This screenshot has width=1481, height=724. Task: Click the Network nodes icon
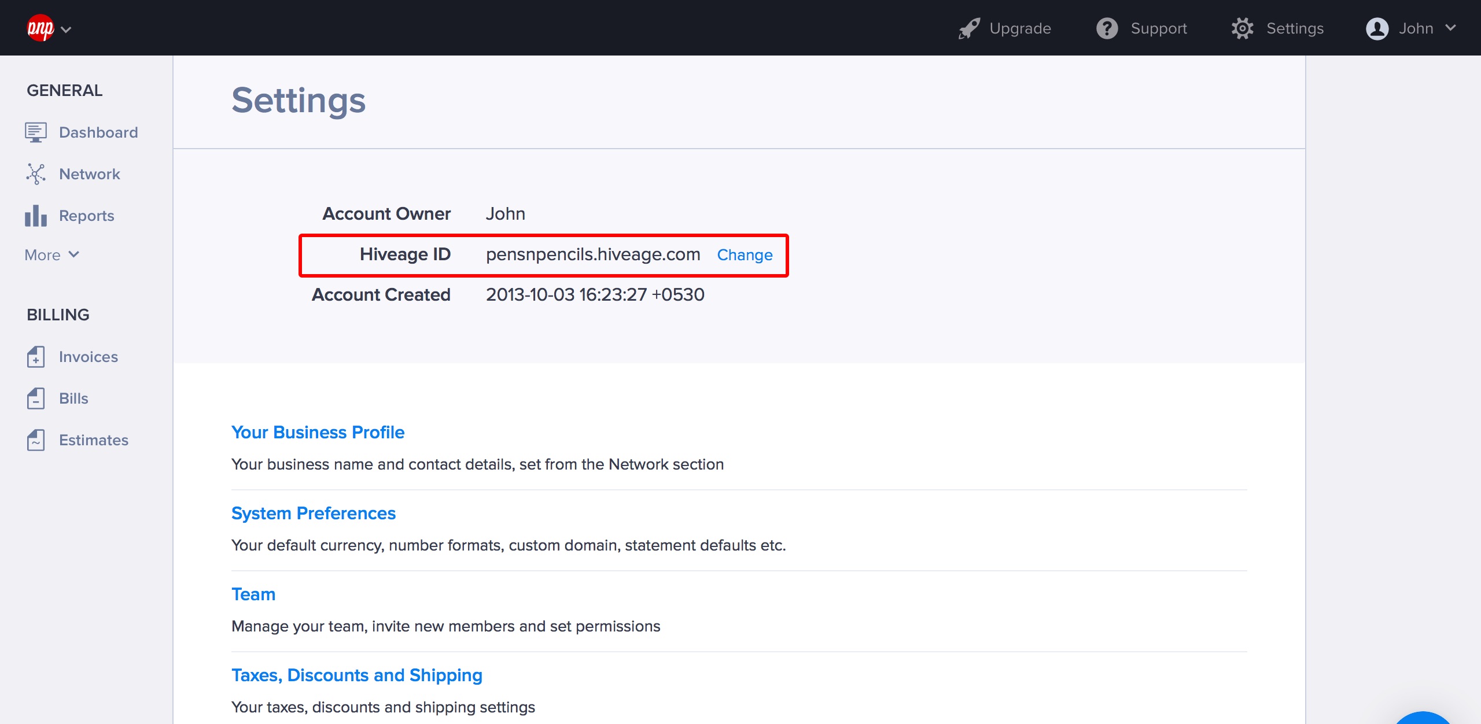coord(36,174)
